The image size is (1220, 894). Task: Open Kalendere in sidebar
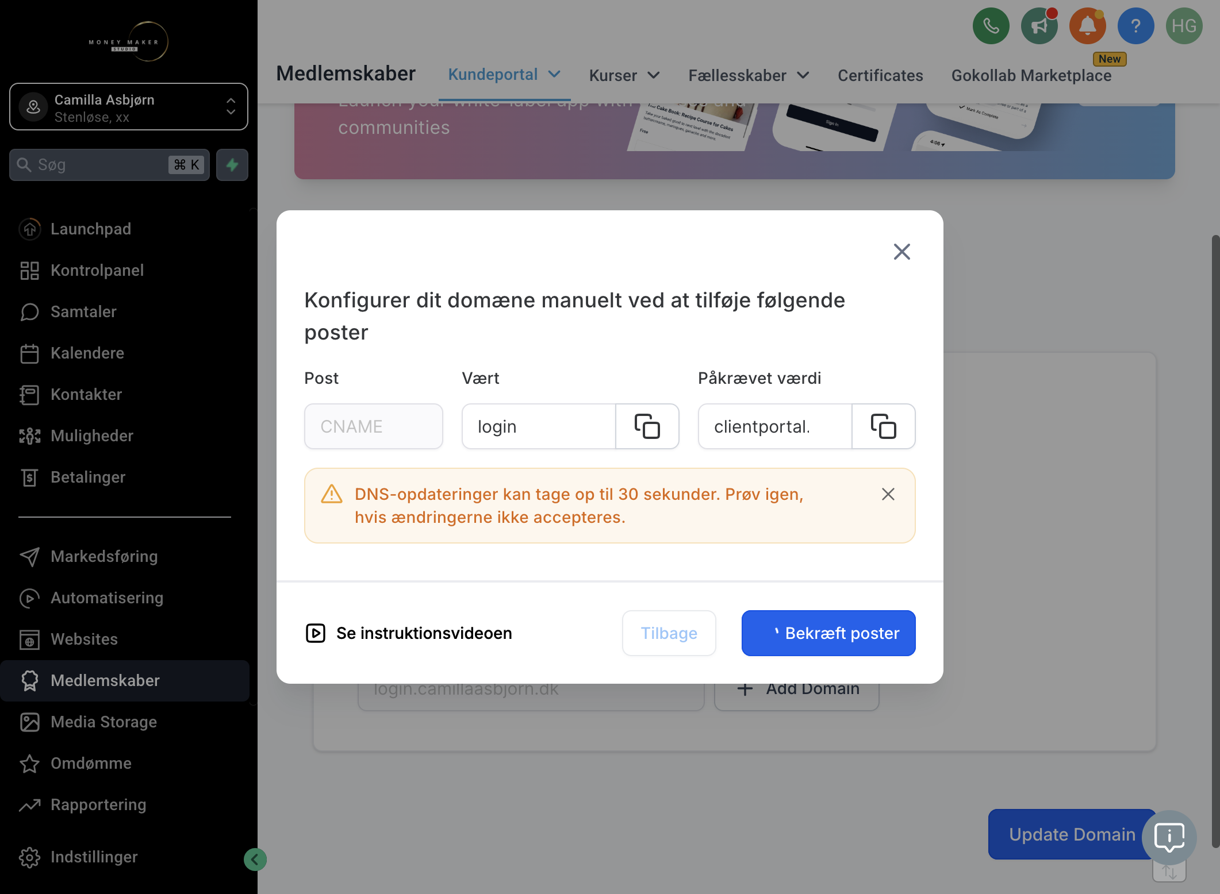pyautogui.click(x=125, y=353)
